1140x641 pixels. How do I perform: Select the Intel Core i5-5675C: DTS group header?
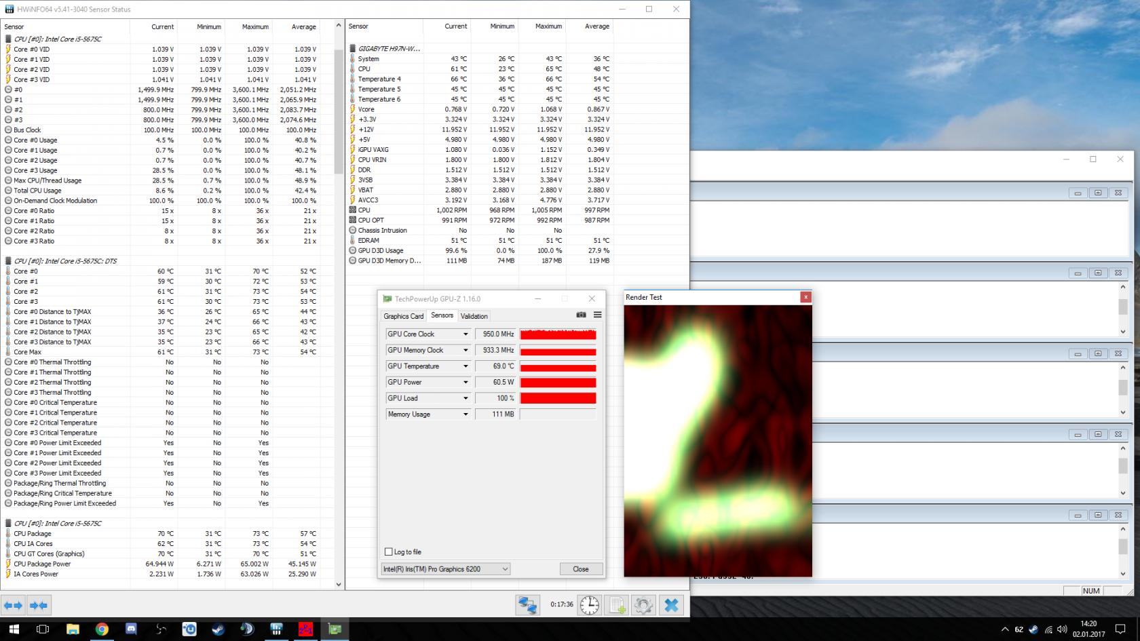[66, 260]
